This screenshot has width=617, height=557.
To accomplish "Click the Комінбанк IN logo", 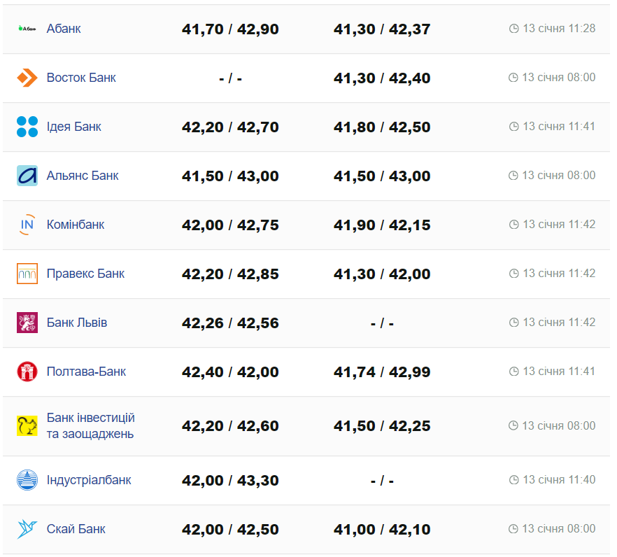I will click(27, 225).
